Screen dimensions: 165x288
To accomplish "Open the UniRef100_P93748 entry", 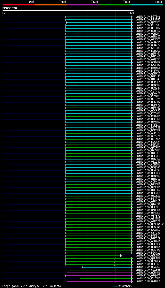I will (x=148, y=19).
